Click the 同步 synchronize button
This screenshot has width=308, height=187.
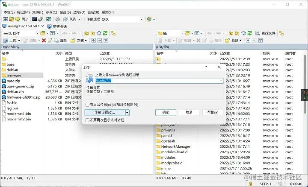[x=22, y=19]
